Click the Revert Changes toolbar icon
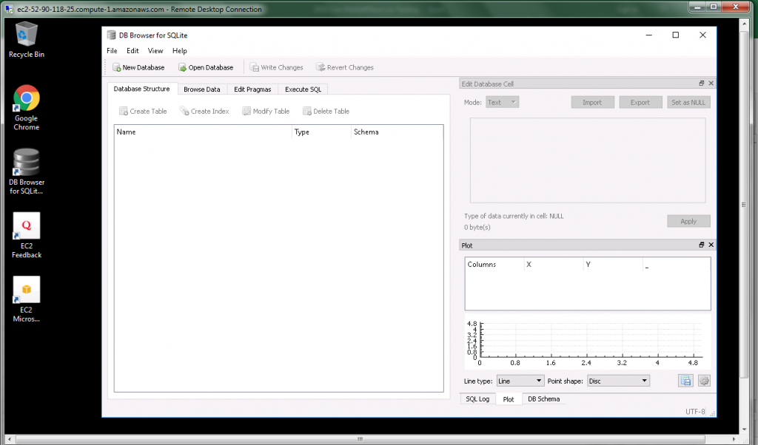The width and height of the screenshot is (758, 445). click(x=344, y=67)
